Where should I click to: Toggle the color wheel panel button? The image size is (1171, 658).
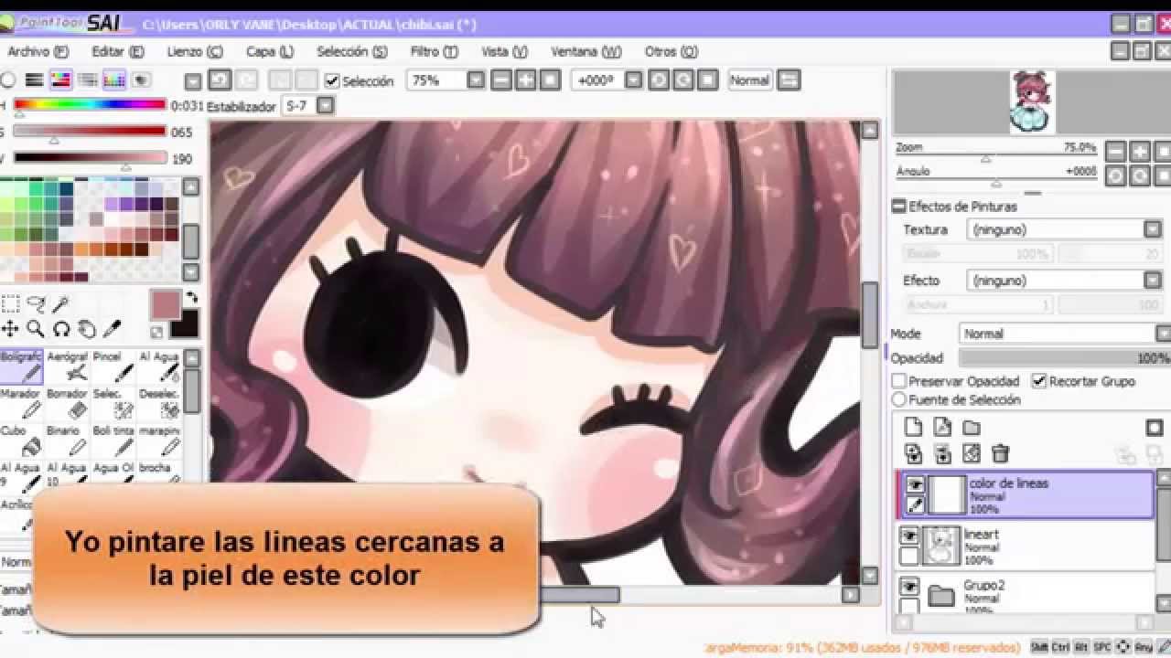7,80
